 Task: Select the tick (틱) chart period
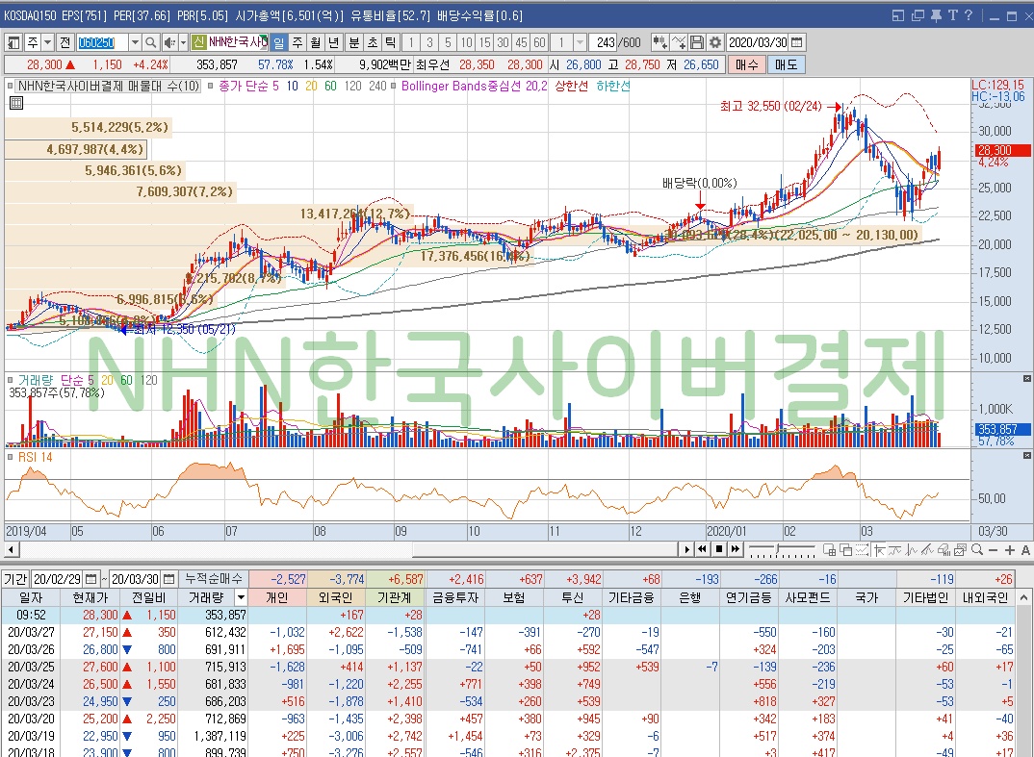click(x=390, y=43)
